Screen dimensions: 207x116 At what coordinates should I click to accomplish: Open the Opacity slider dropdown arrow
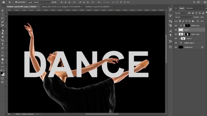pyautogui.click(x=206, y=17)
